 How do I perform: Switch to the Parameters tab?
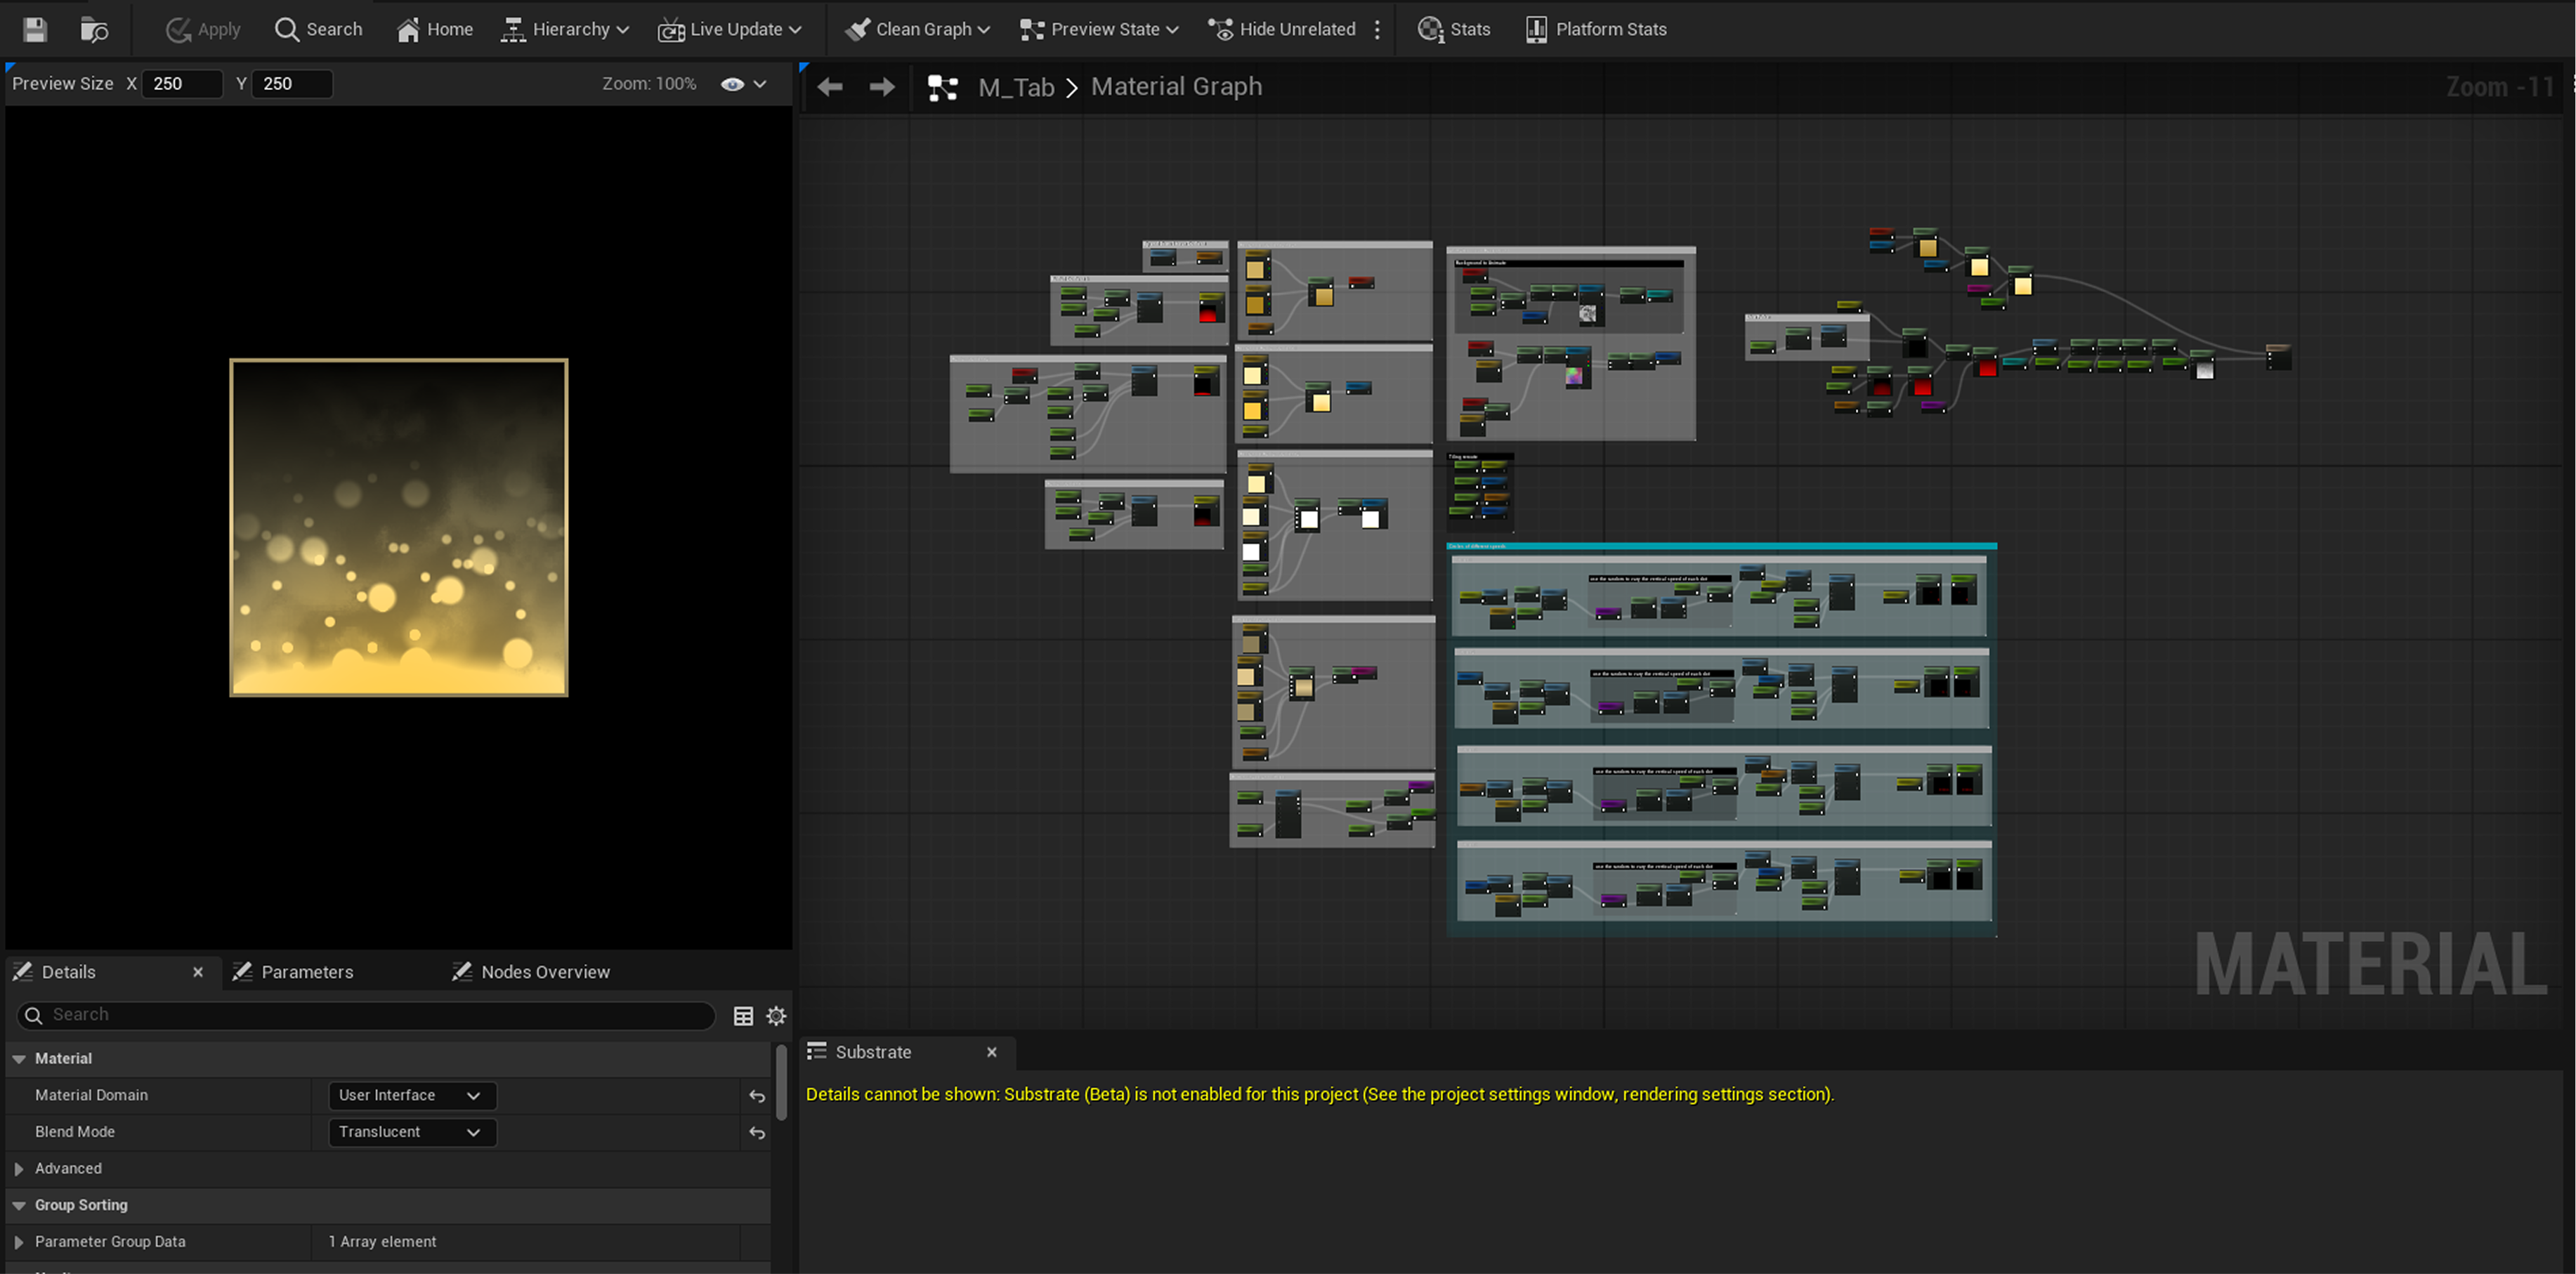click(x=306, y=972)
